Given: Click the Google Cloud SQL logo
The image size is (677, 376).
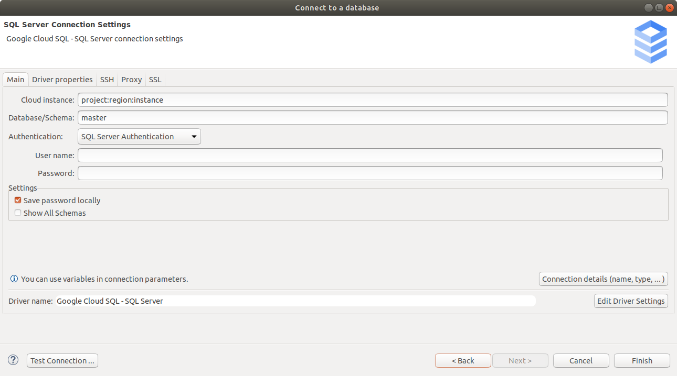Looking at the screenshot, I should coord(650,41).
